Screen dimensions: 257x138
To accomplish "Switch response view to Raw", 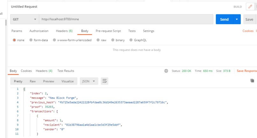I will point(33,81).
